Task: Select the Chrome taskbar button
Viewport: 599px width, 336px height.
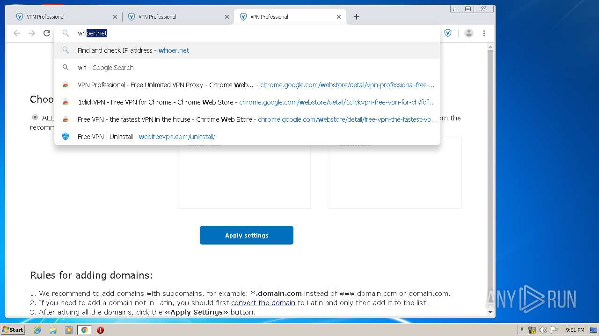Action: coord(84,330)
